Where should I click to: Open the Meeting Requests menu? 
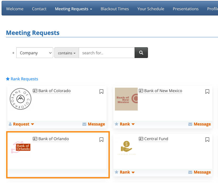(73, 9)
